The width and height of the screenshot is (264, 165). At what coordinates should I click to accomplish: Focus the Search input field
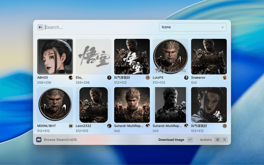(x=99, y=27)
